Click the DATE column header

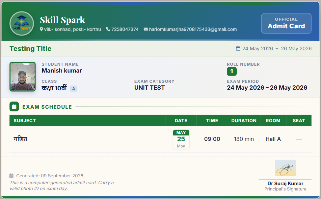[181, 121]
